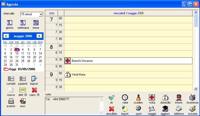Switch to the giorno day view
200x116 pixels.
[x=9, y=23]
